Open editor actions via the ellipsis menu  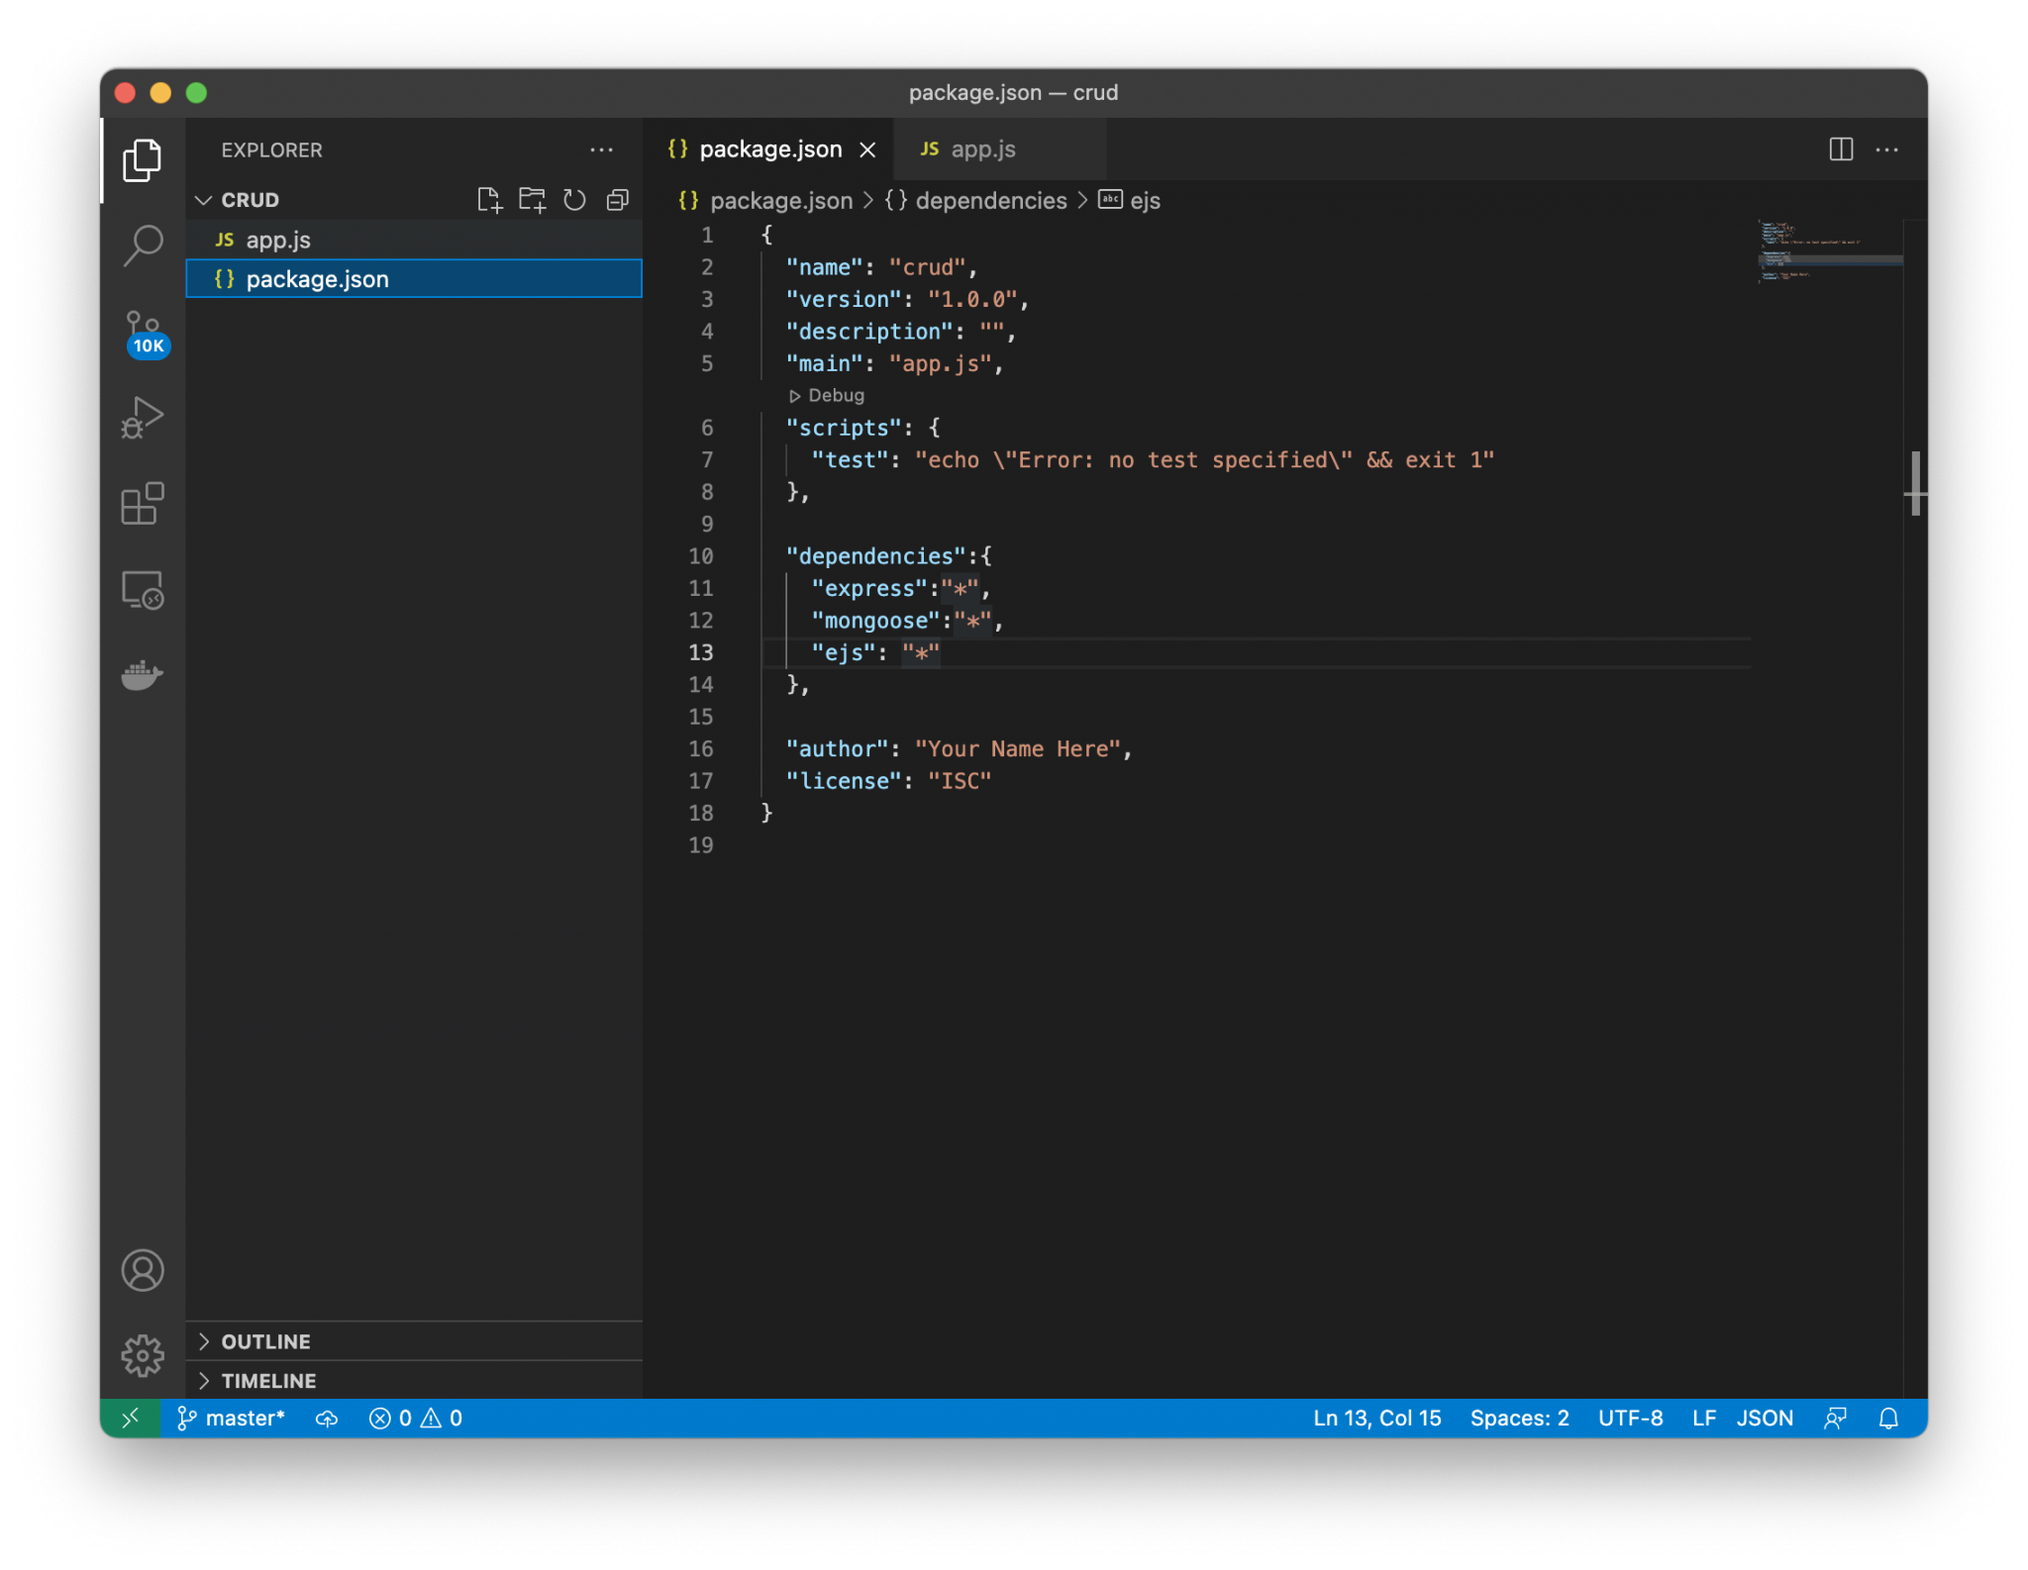pos(1886,149)
